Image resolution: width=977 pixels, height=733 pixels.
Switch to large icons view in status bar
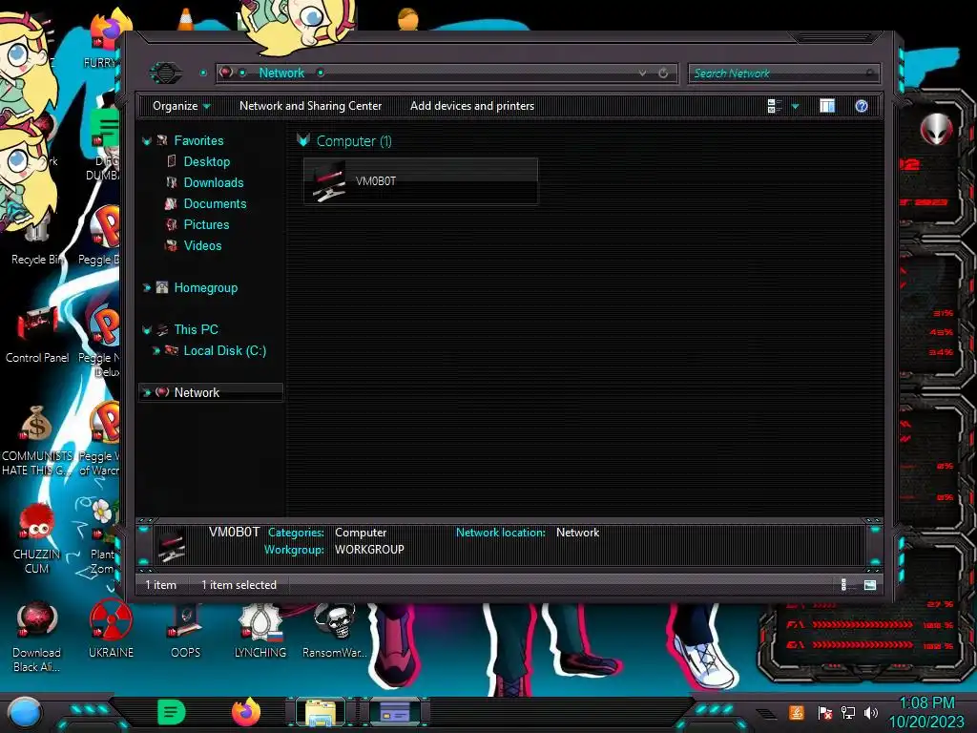pyautogui.click(x=870, y=585)
